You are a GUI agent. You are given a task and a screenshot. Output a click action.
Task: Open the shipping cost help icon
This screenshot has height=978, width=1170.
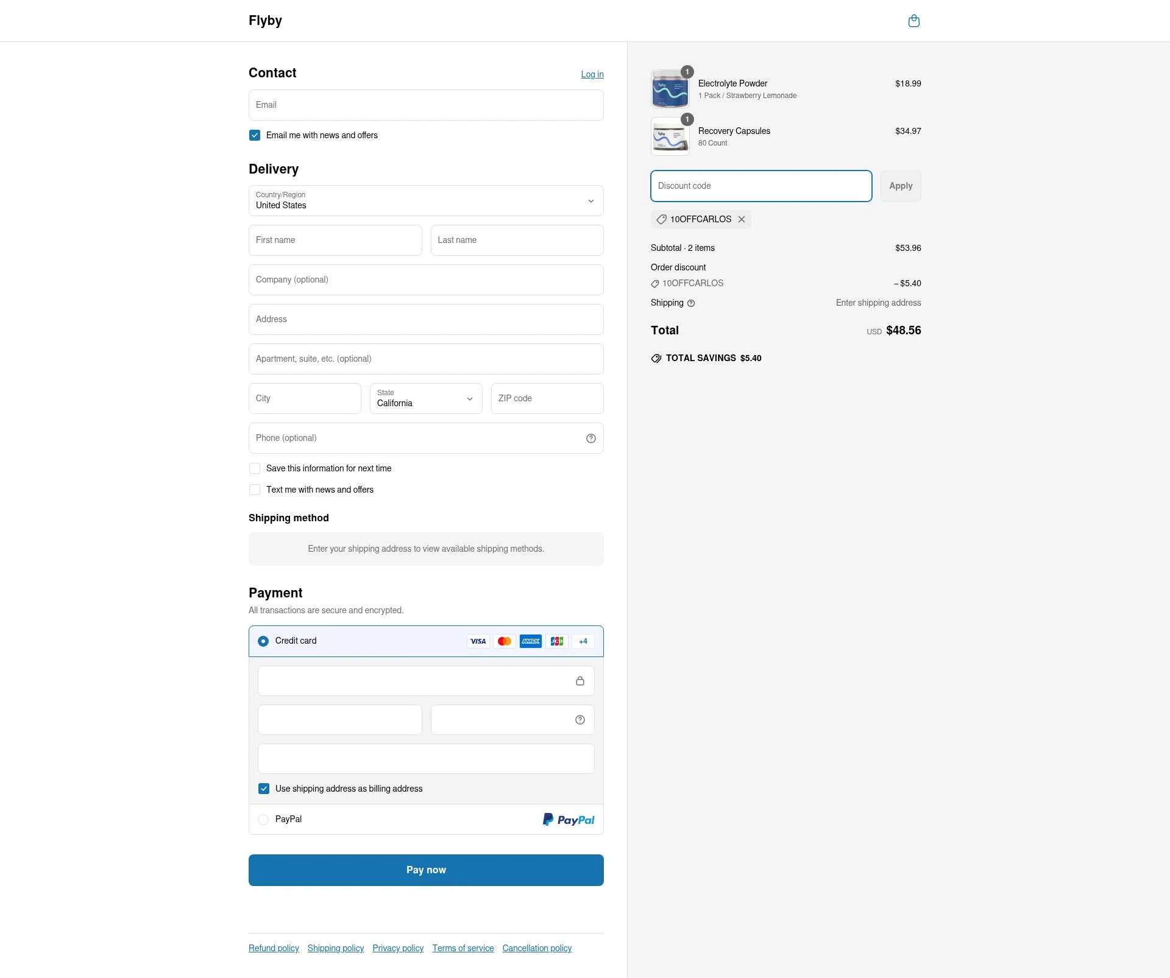690,303
